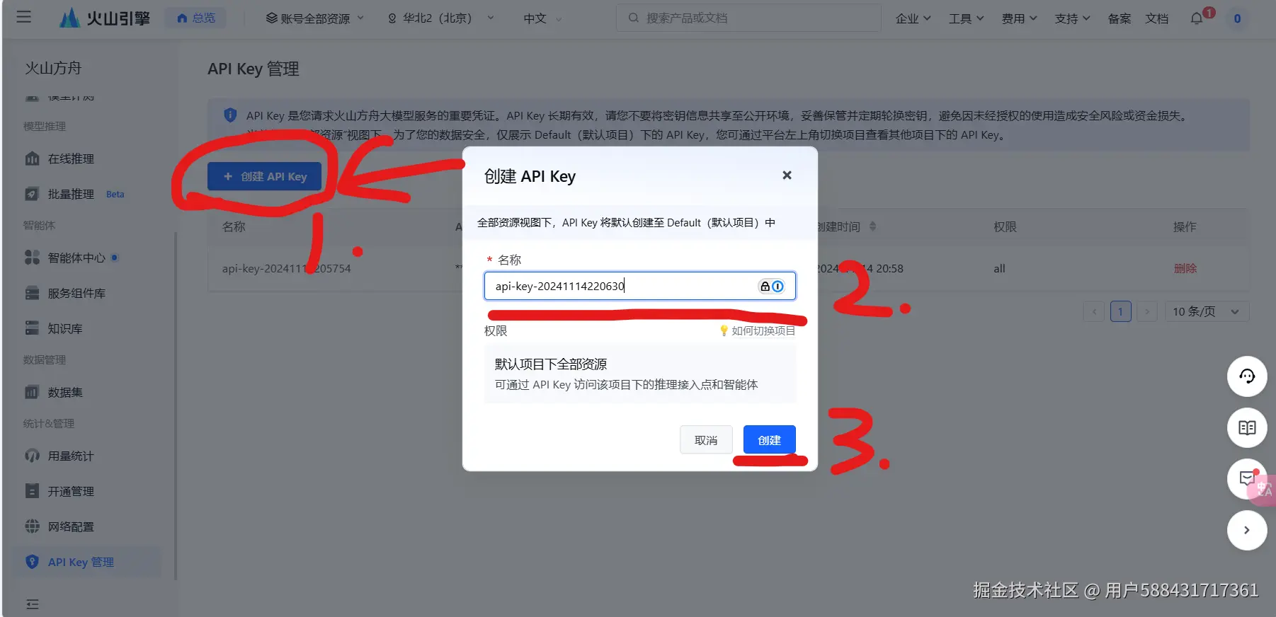Click the 默认项目下全部资源 permission box
The height and width of the screenshot is (617, 1276).
[x=640, y=374]
